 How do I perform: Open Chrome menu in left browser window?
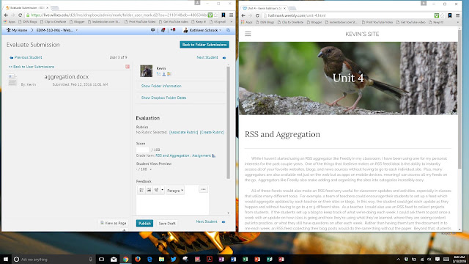231,15
